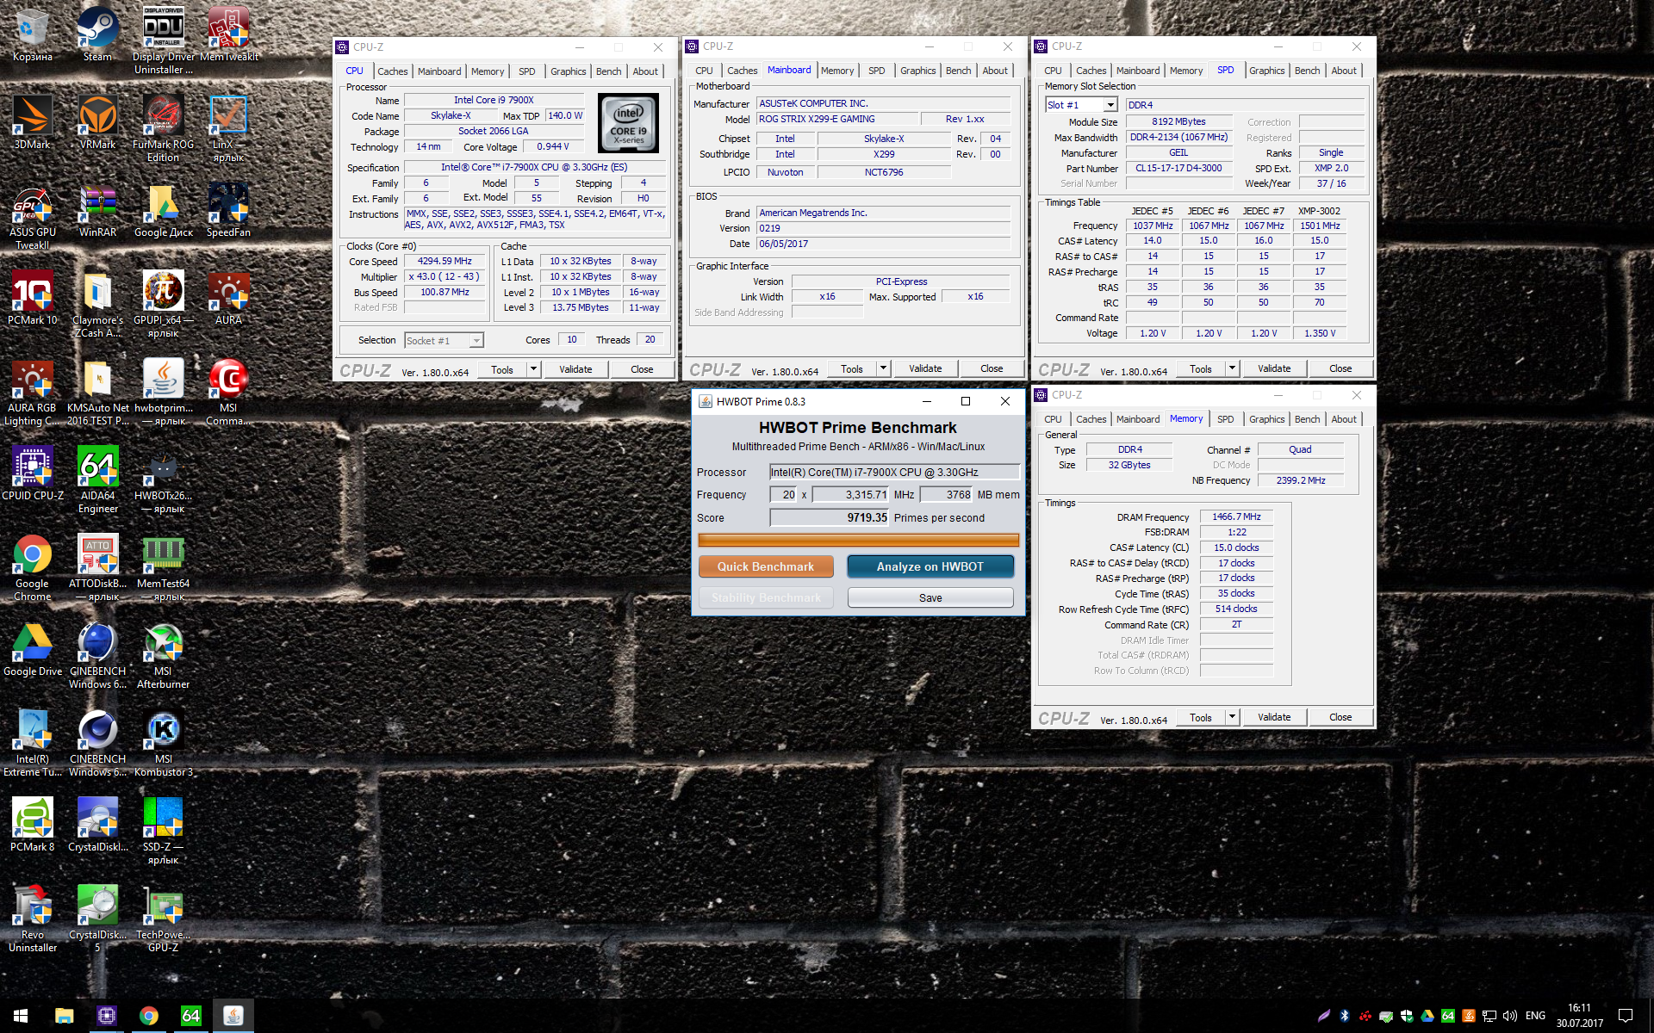The image size is (1654, 1033).
Task: Open the notification center icon
Action: point(1626,1016)
